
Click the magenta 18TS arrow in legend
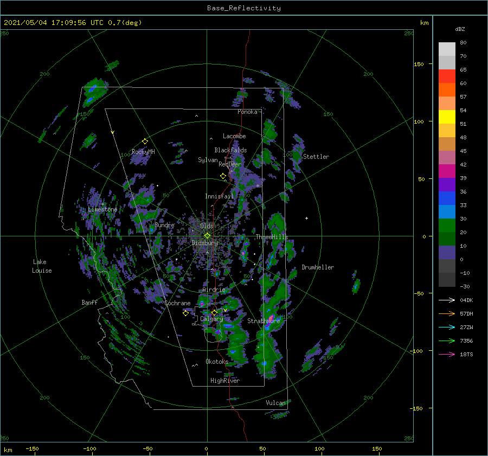(x=447, y=354)
